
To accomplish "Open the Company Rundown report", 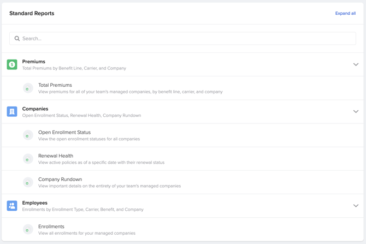I will 60,179.
